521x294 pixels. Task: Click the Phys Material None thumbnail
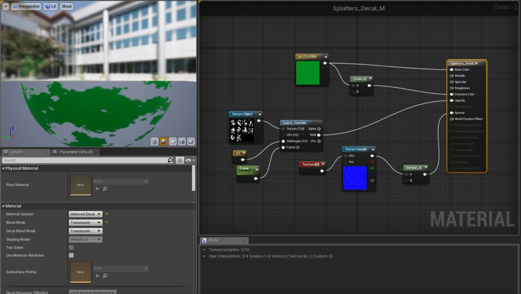click(x=80, y=185)
